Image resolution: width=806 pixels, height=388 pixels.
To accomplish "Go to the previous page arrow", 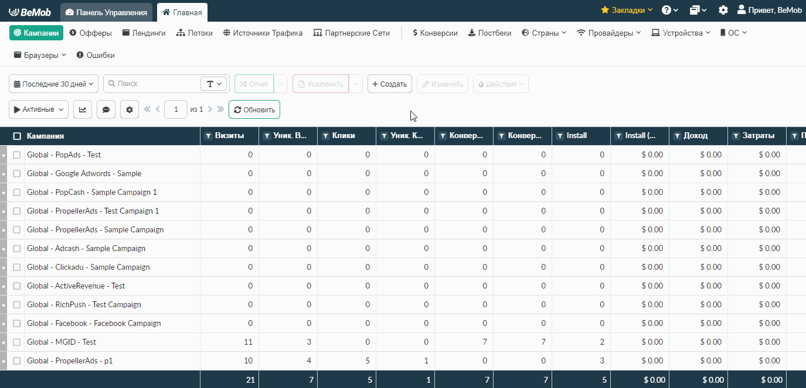I will click(158, 109).
